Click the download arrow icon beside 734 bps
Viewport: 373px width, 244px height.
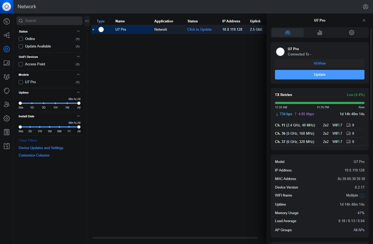277,114
